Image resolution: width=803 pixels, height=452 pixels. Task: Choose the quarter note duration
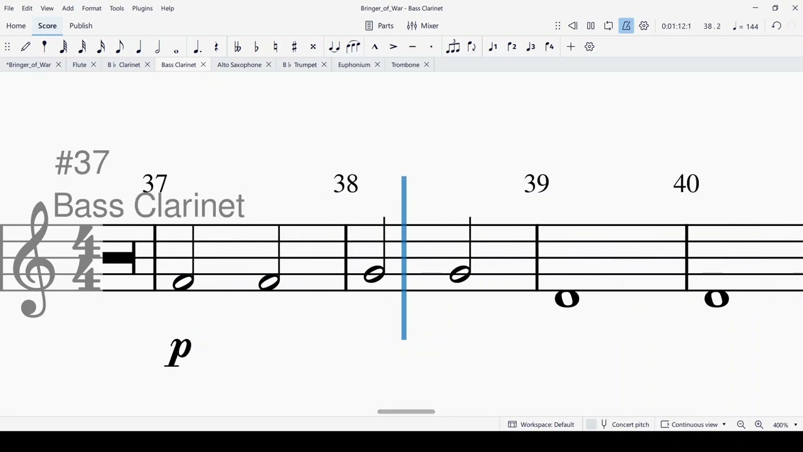tap(139, 46)
